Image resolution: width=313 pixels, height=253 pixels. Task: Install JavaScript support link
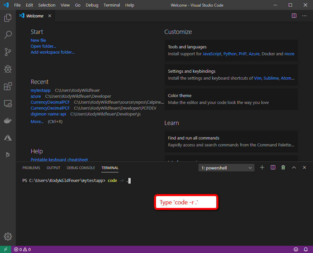212,54
